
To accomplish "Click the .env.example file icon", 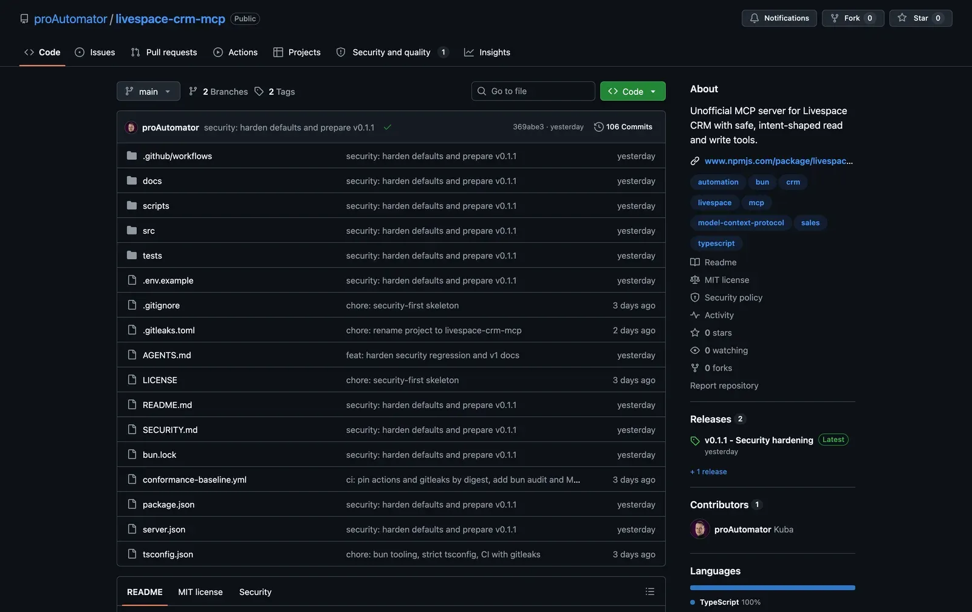I will (x=132, y=280).
